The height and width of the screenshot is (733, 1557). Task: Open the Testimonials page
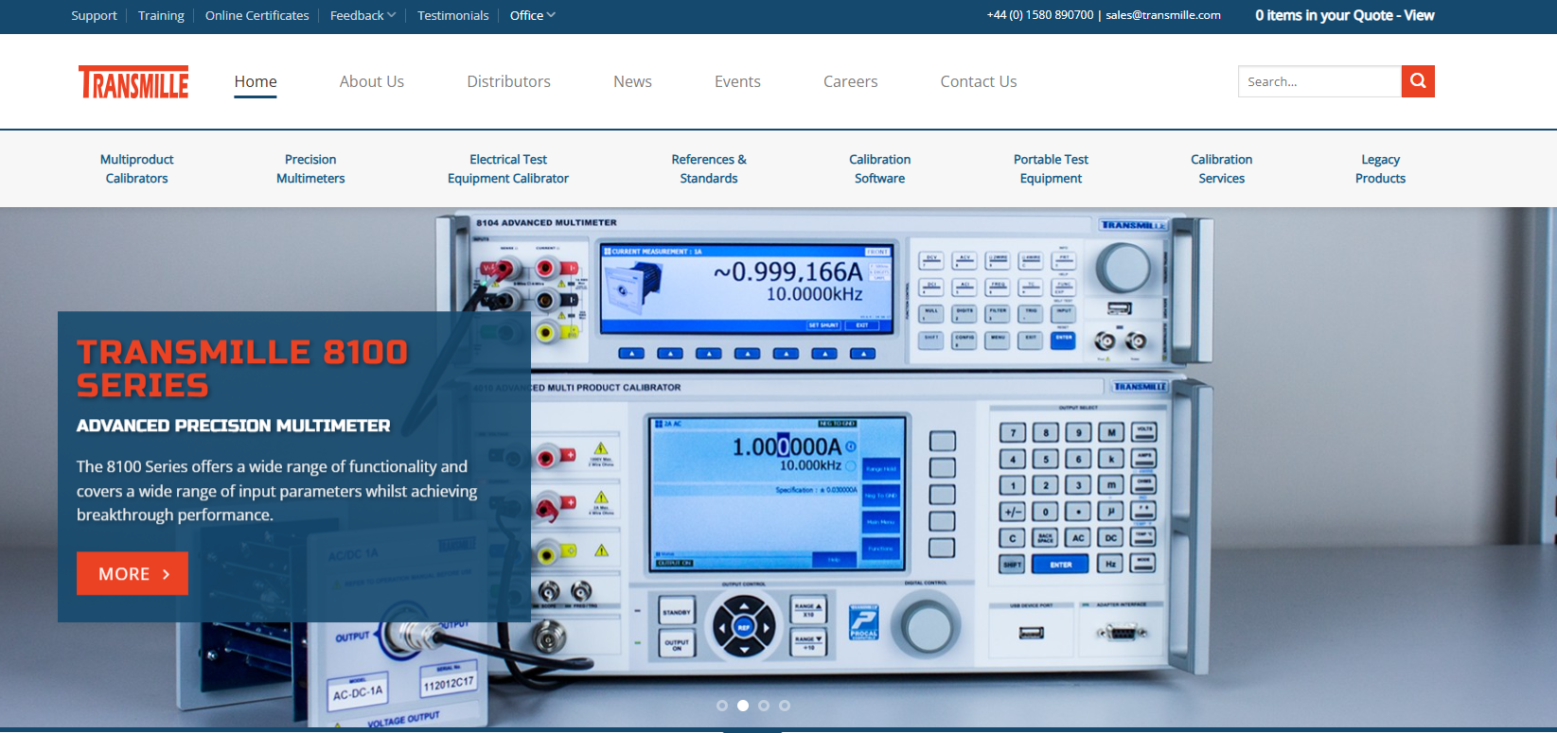pyautogui.click(x=453, y=15)
